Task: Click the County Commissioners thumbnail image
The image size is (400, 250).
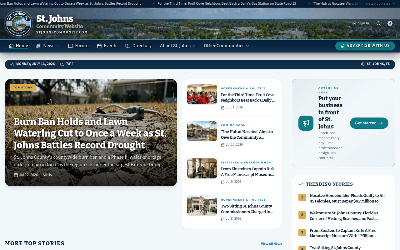Action: 202,206
